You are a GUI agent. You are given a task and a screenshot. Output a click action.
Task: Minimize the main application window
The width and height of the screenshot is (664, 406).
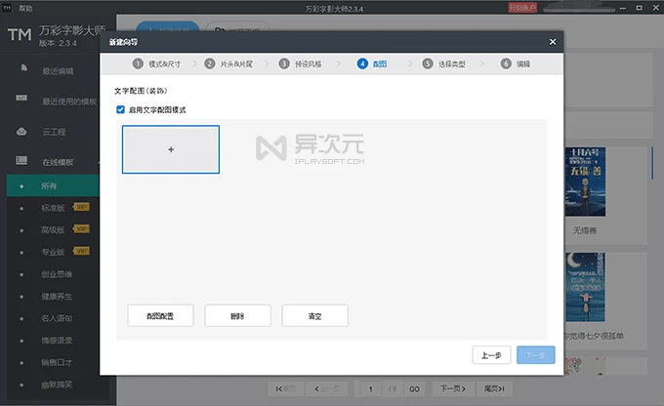point(623,8)
